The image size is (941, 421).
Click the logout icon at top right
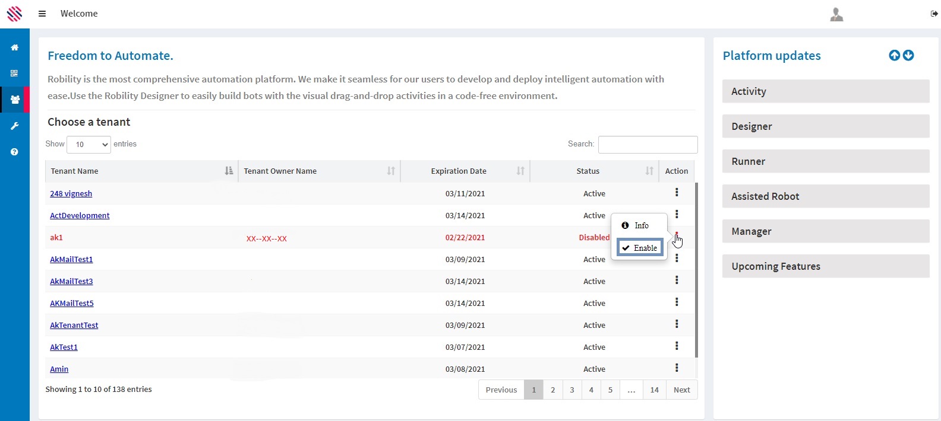(934, 14)
